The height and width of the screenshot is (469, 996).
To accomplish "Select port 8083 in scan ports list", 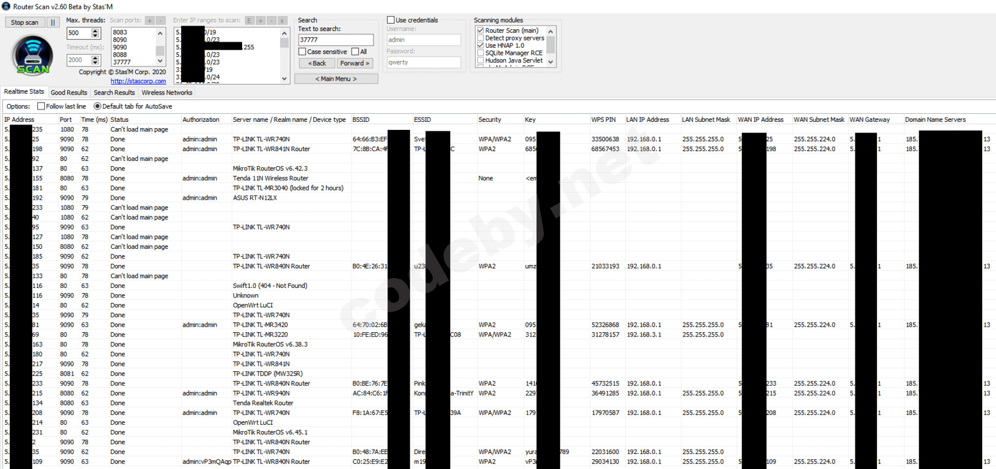I will 133,32.
